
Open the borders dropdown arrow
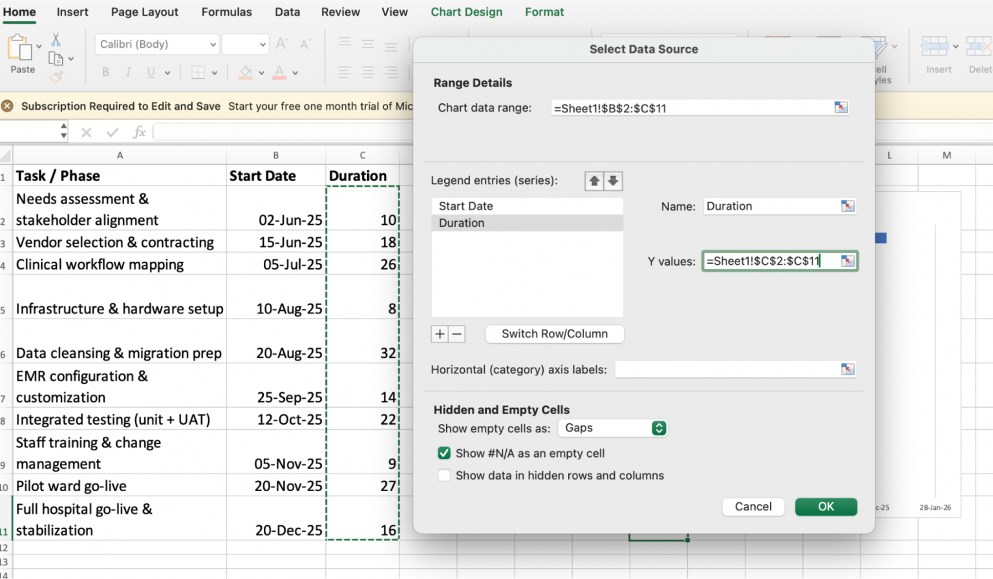[x=214, y=72]
